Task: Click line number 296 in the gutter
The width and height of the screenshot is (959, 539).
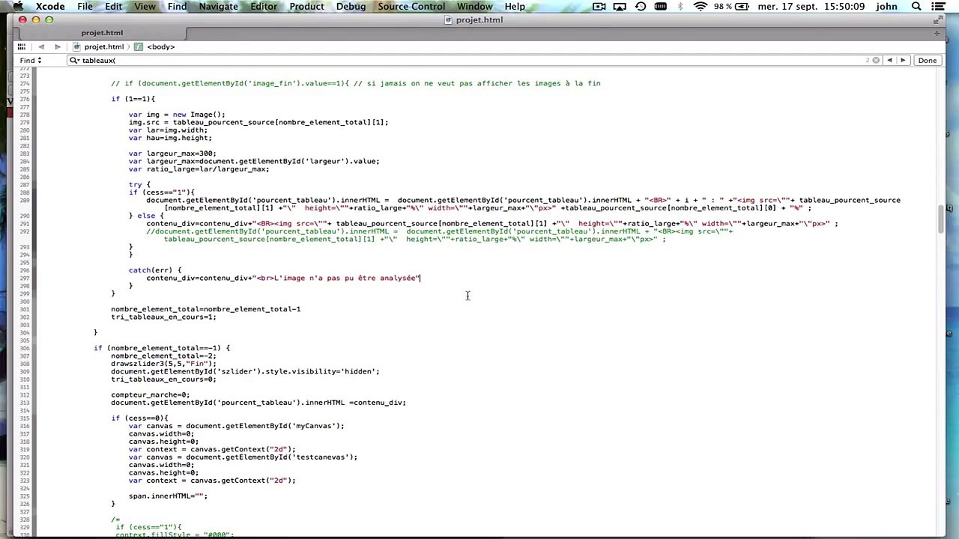Action: coord(25,270)
